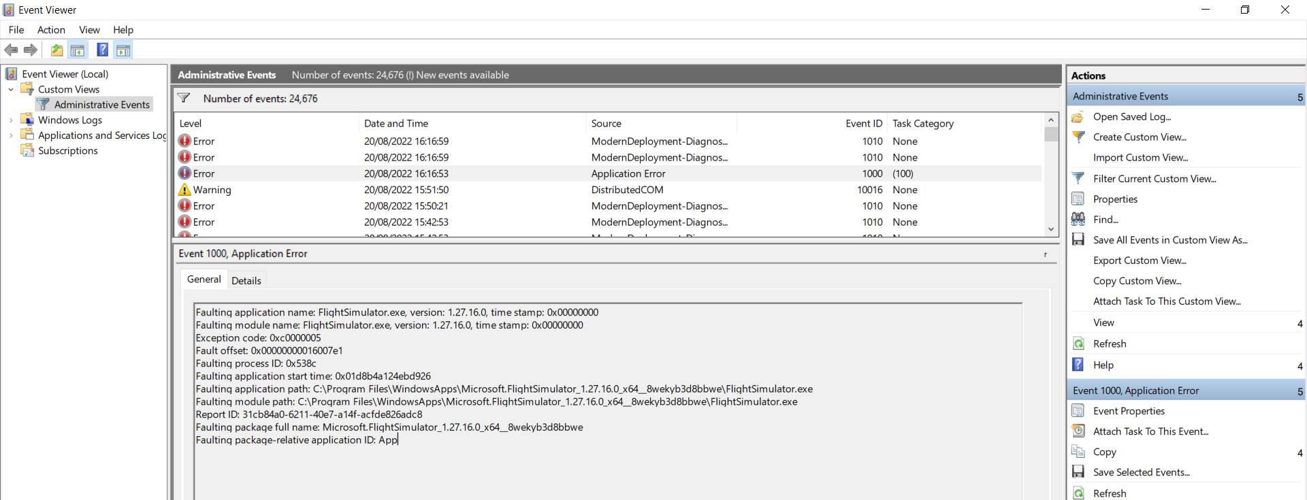
Task: Open Saved Log from the Actions pane
Action: click(1131, 117)
